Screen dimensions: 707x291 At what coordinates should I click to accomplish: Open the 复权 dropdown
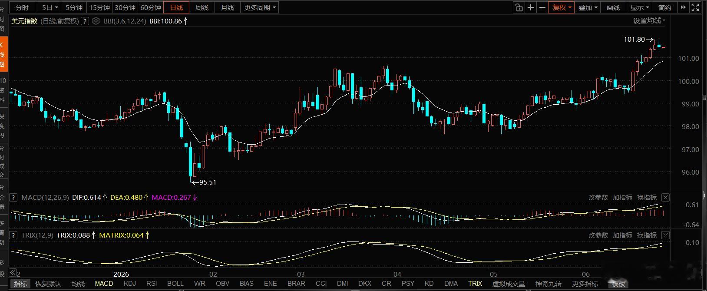point(562,7)
